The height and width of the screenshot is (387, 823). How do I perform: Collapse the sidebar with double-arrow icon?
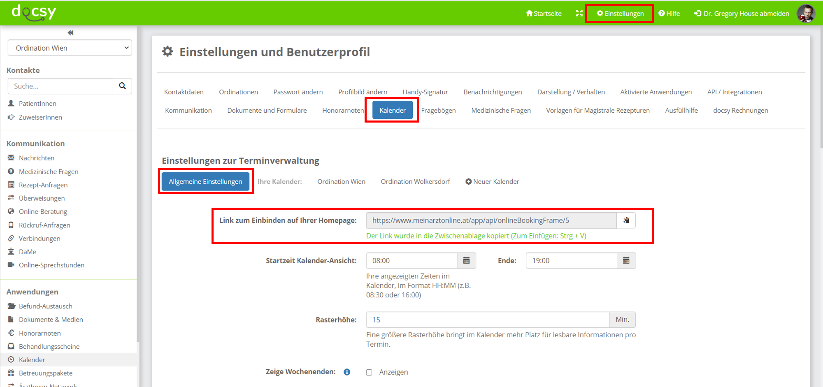point(70,33)
